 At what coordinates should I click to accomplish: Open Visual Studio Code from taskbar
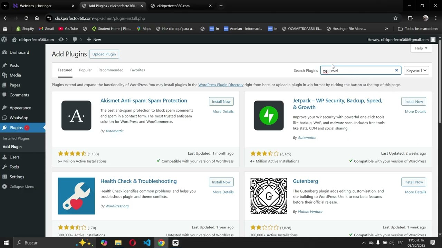(147, 243)
